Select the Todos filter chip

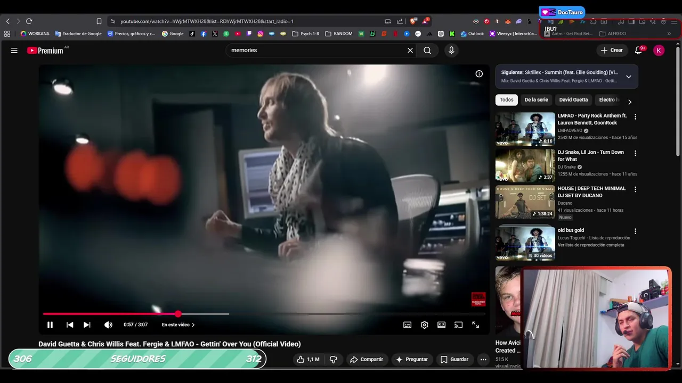coord(507,100)
